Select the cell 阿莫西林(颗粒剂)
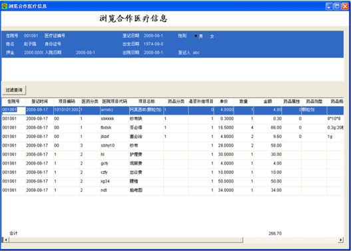The width and height of the screenshot is (352, 252). pos(146,110)
